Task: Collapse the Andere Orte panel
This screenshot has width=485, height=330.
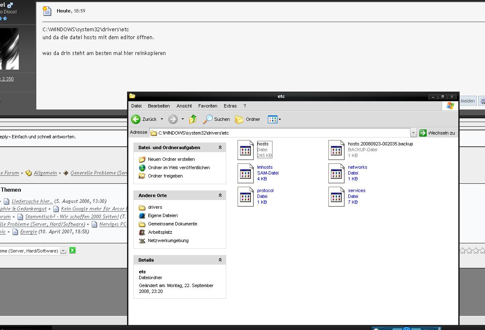Action: [x=220, y=195]
